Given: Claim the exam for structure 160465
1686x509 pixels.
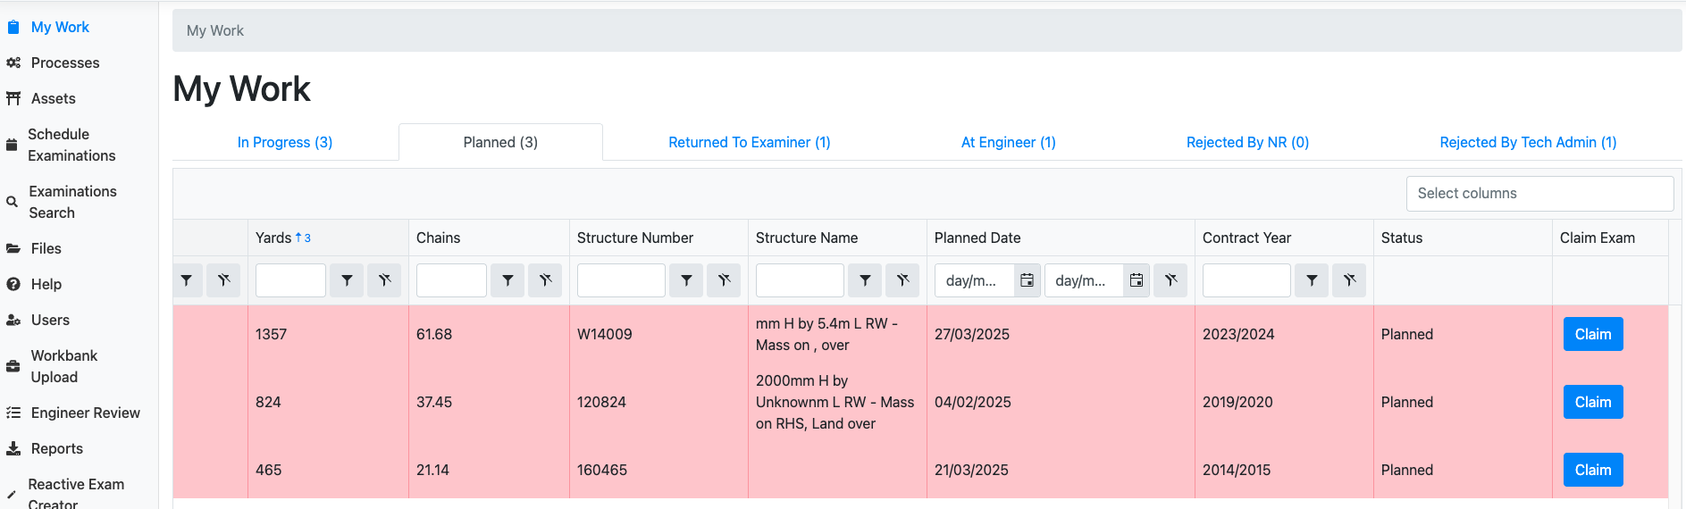Looking at the screenshot, I should 1592,470.
